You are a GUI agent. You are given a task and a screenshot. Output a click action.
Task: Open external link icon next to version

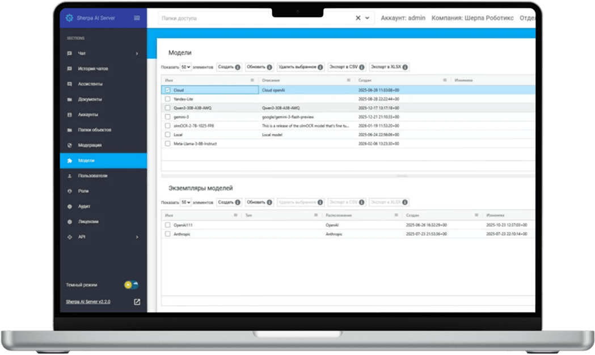[137, 302]
